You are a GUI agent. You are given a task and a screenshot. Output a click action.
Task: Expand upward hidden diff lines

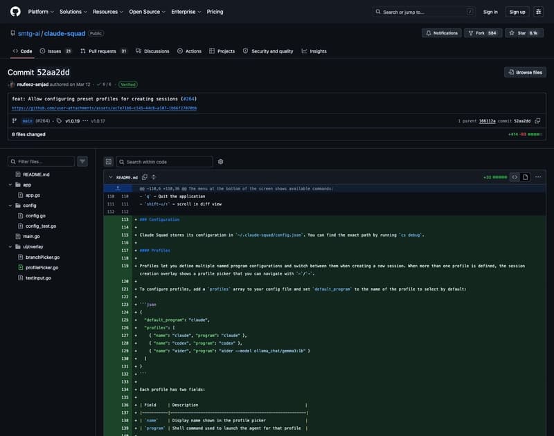[x=118, y=188]
